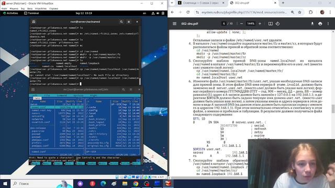
Task: Click GNOME Activities button
Action: (x=10, y=13)
